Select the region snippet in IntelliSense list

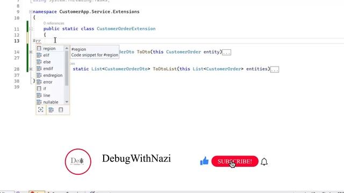coord(50,48)
